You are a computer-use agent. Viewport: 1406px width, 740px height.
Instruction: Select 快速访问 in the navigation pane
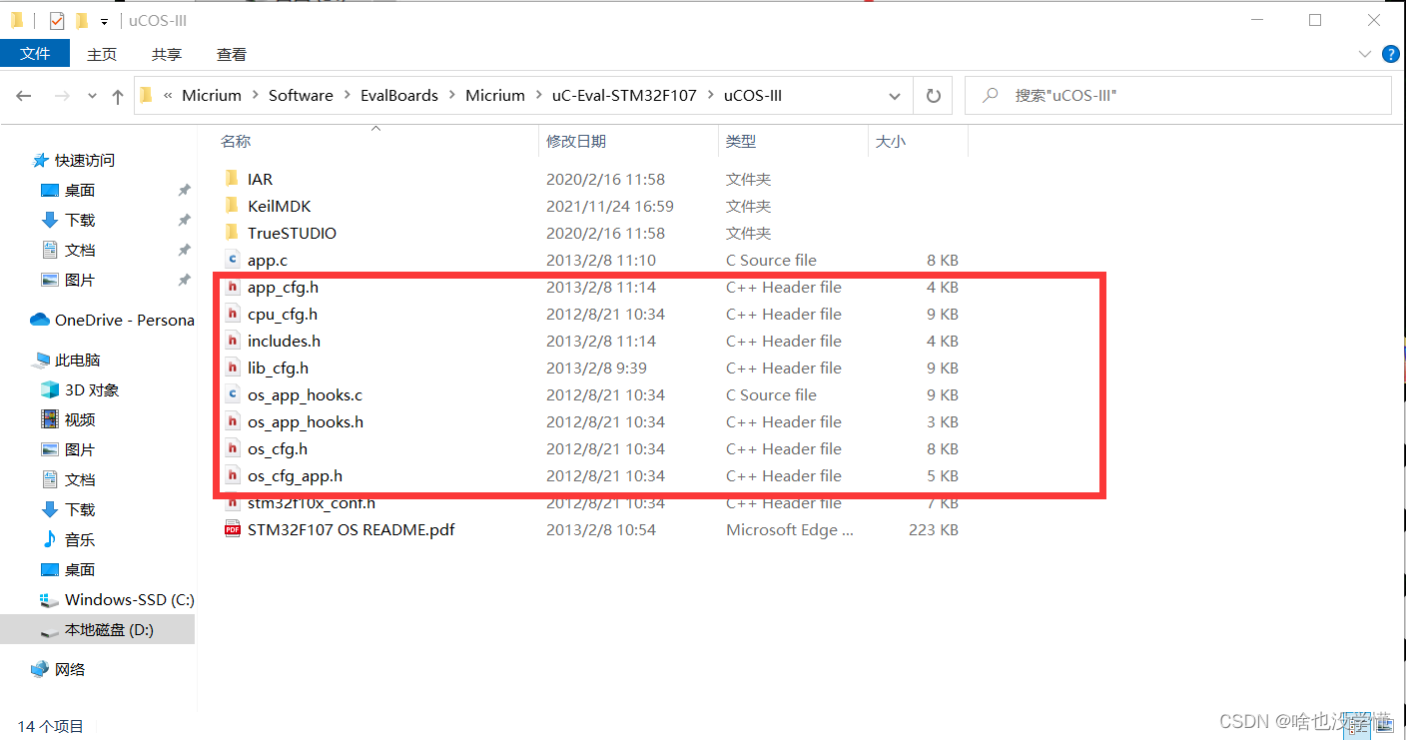(74, 160)
